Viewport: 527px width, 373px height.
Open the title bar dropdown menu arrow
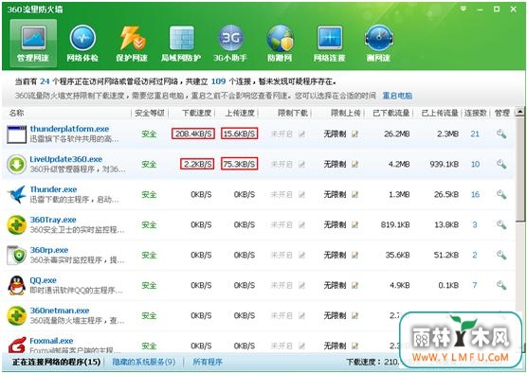(463, 9)
